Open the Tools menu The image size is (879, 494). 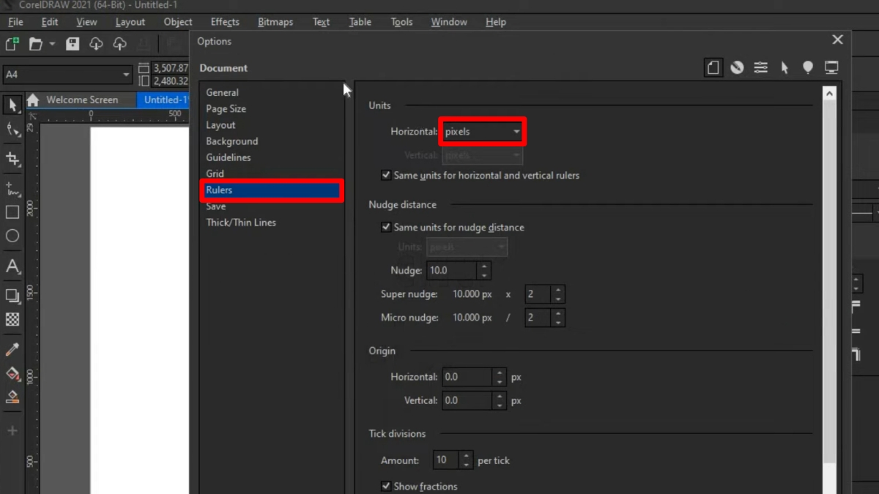click(x=401, y=22)
